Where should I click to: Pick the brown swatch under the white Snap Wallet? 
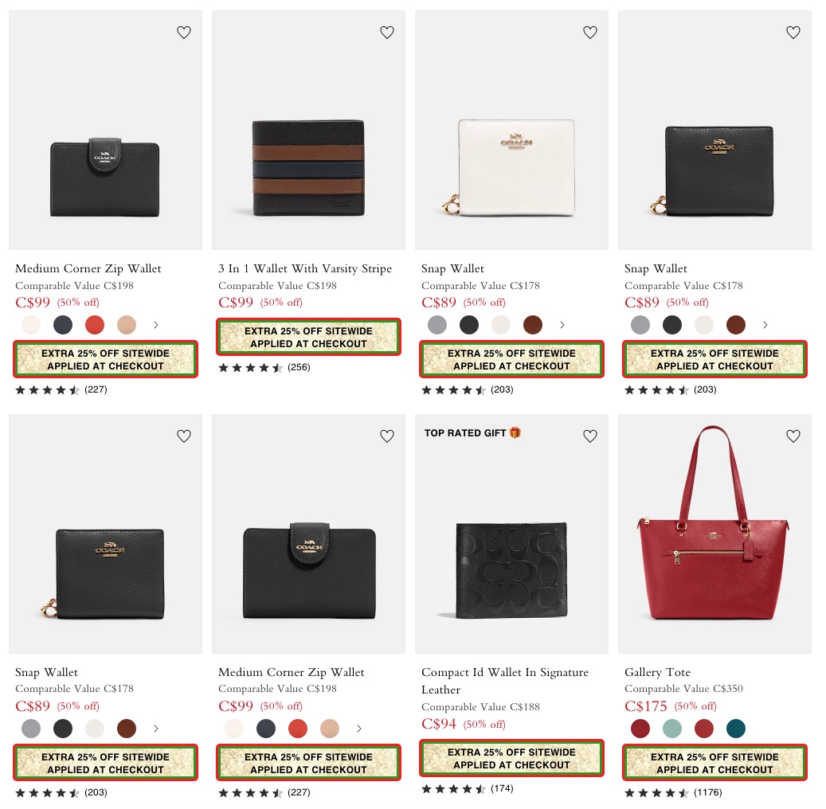[533, 325]
